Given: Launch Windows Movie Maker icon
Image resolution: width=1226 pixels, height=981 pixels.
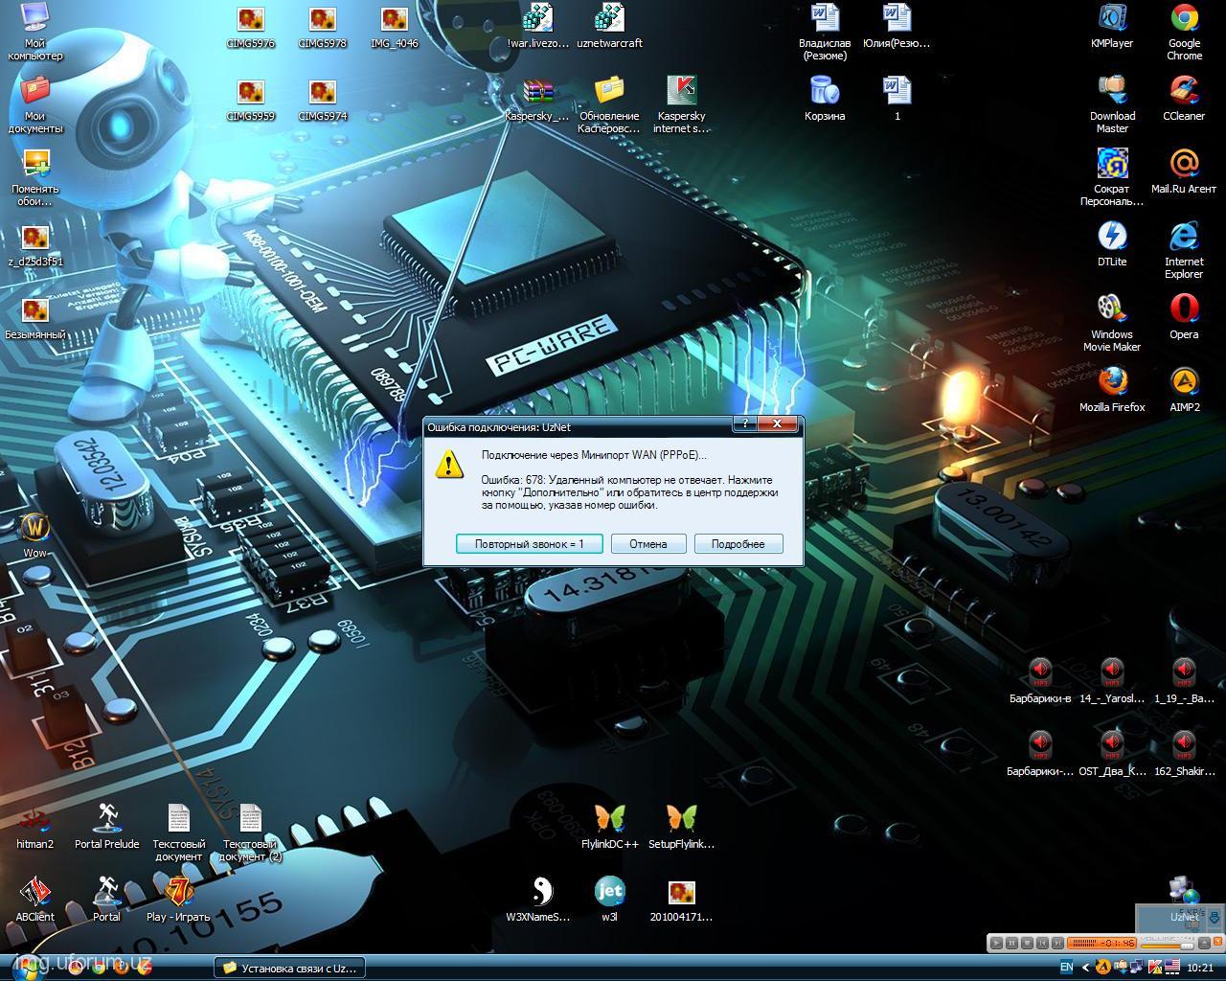Looking at the screenshot, I should (x=1112, y=324).
